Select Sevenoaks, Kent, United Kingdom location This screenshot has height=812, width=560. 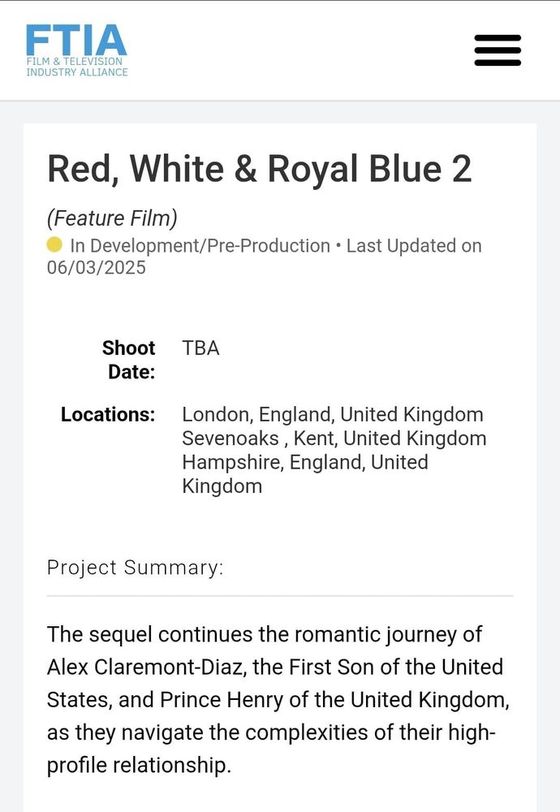click(334, 438)
